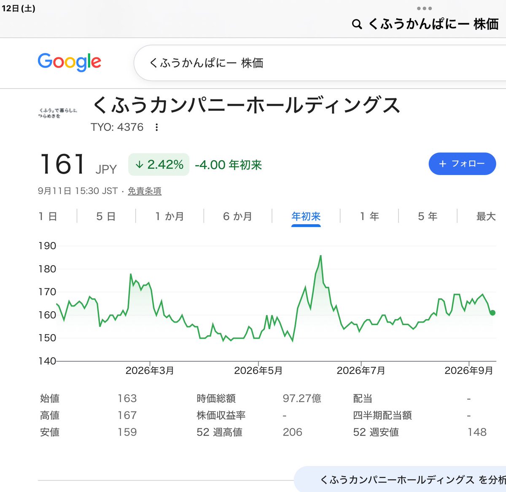Click the 高値 value 167
Screen dimensions: 506x492
127,415
